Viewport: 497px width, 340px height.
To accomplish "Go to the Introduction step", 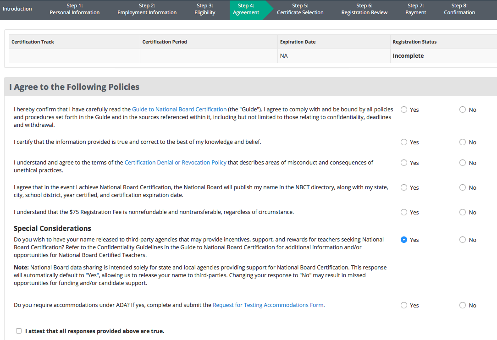I will click(x=17, y=9).
